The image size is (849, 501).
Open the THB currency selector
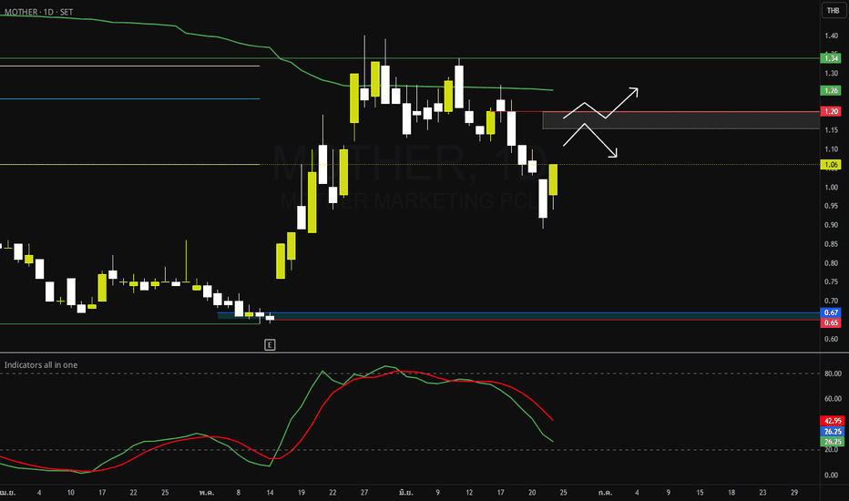point(833,11)
